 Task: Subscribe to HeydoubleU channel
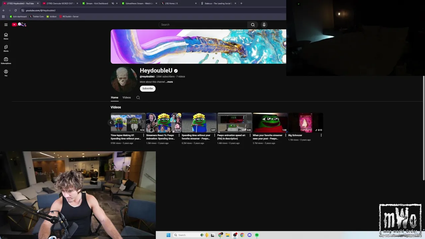pyautogui.click(x=148, y=89)
